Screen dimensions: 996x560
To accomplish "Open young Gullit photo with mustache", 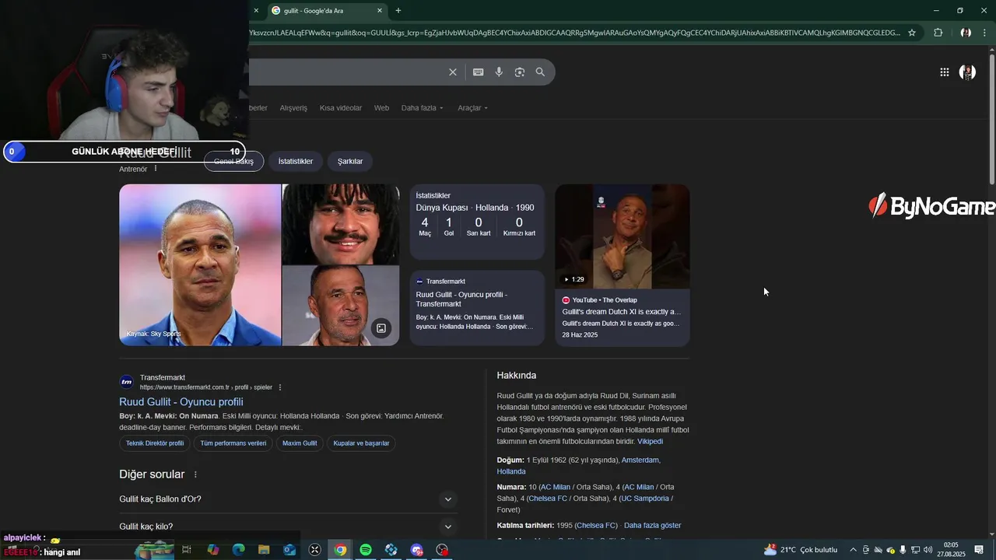I will [341, 224].
